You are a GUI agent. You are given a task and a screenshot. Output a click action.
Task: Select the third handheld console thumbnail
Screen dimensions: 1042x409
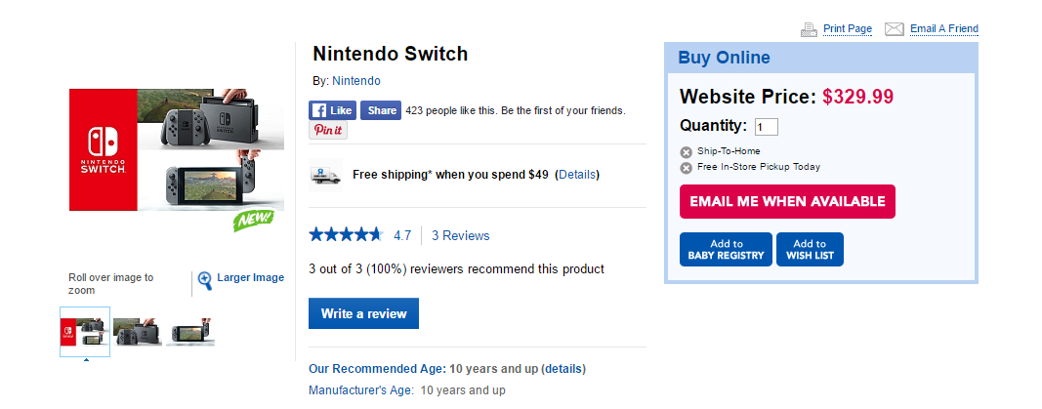tap(189, 332)
